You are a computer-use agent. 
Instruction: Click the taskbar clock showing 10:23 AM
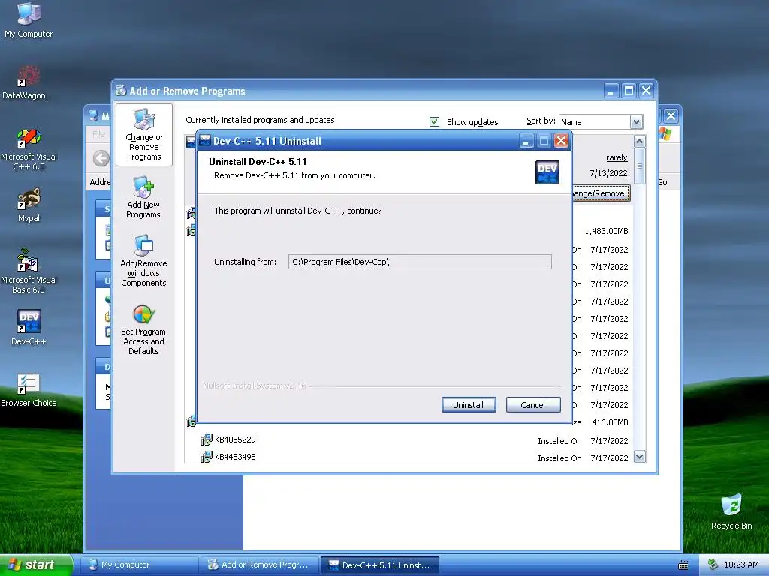(741, 565)
